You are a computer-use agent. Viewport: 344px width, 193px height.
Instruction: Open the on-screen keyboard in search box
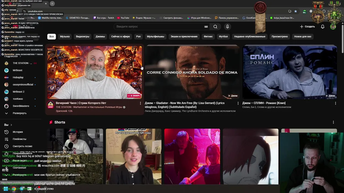coord(206,27)
